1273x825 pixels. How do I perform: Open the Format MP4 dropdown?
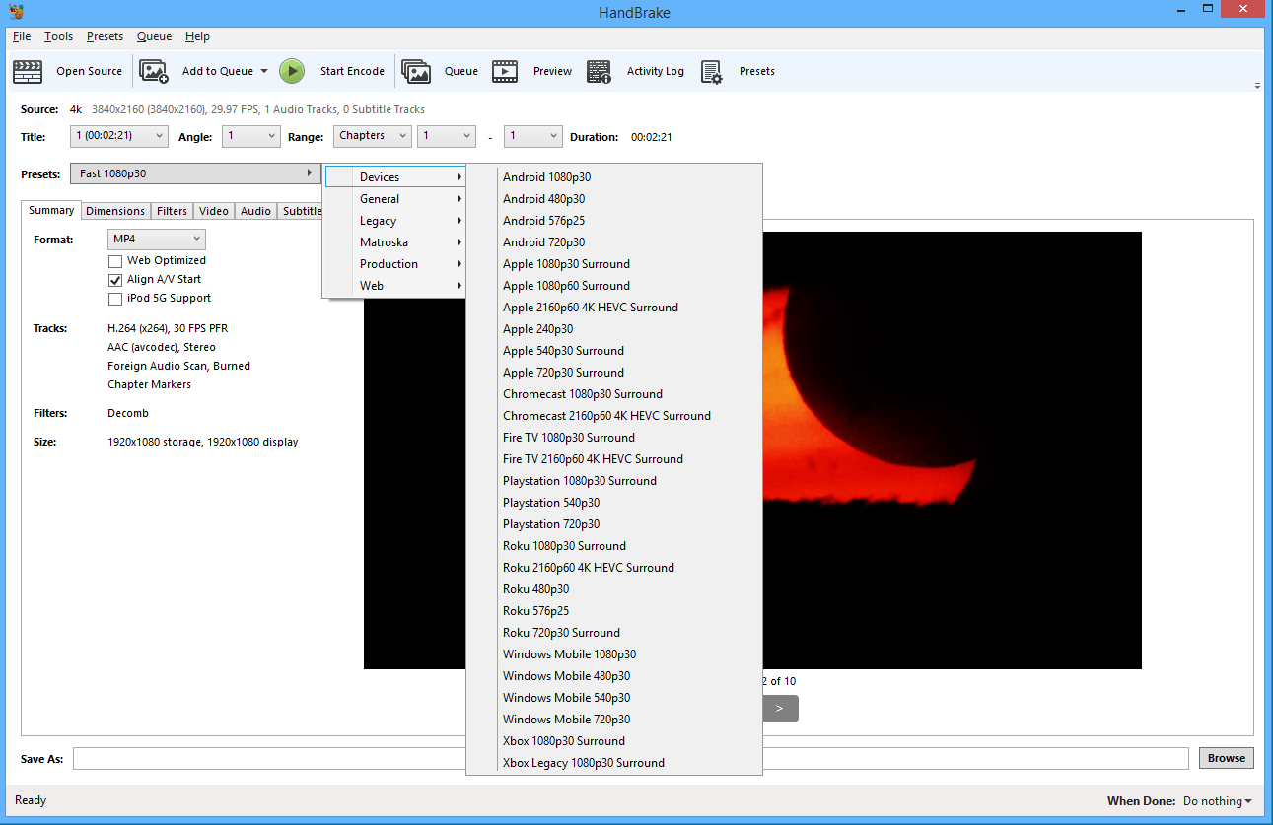(156, 239)
